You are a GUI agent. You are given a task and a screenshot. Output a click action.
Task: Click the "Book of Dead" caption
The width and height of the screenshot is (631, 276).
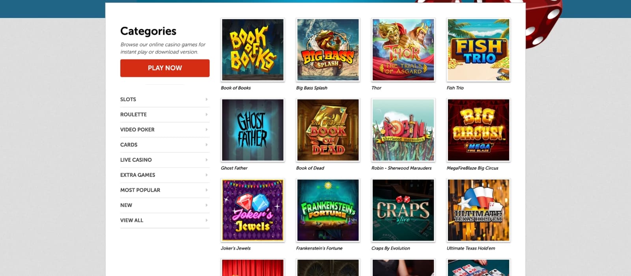click(310, 168)
